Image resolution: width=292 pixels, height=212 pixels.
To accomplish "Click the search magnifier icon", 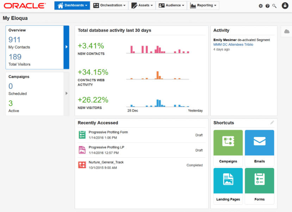I will (x=274, y=6).
